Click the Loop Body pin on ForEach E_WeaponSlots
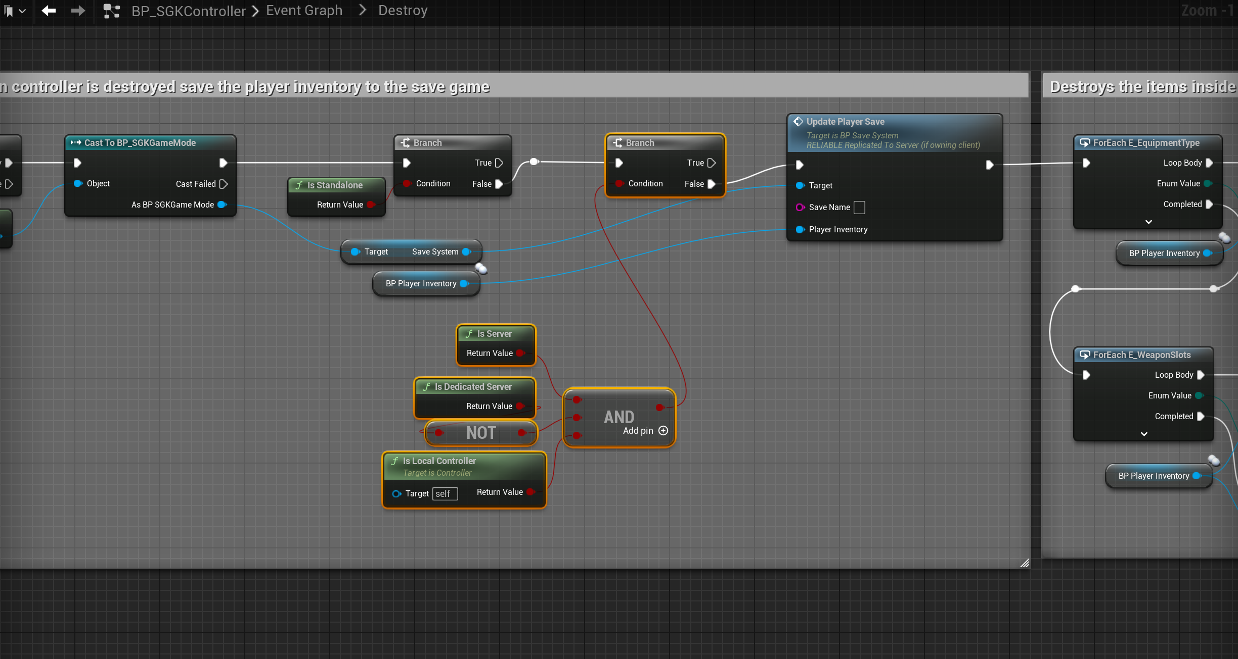This screenshot has height=659, width=1238. pyautogui.click(x=1201, y=375)
